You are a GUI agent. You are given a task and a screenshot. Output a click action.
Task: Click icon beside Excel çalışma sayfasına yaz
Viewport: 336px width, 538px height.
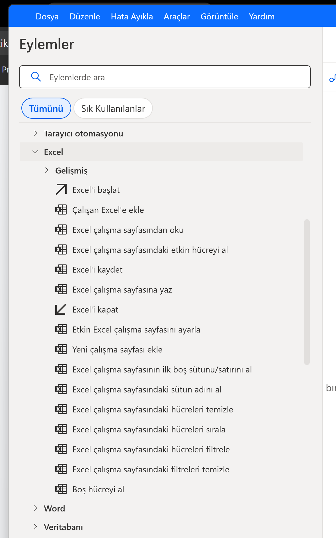[x=61, y=289]
